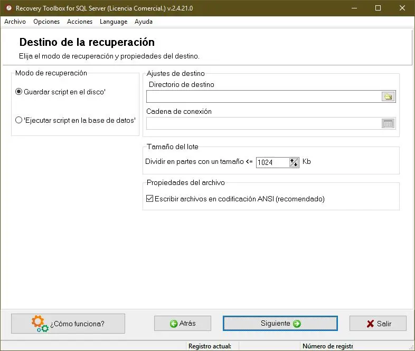Open the Archivo menu
The image size is (415, 351).
[x=15, y=22]
